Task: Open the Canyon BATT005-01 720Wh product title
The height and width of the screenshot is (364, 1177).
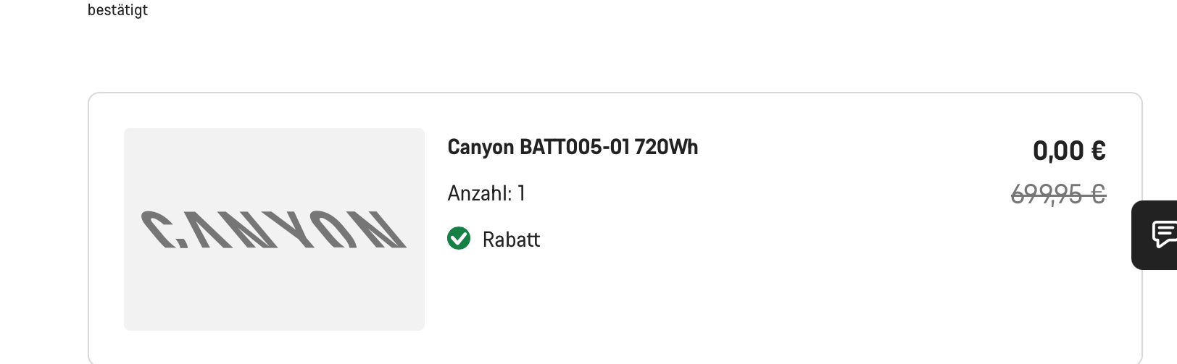Action: [x=573, y=147]
